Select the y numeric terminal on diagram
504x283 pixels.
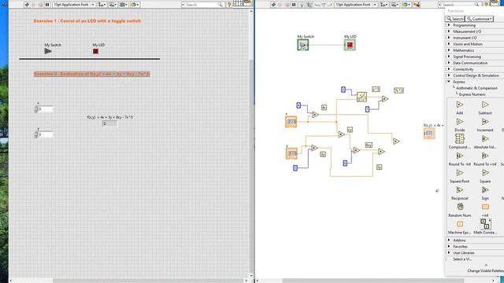point(291,153)
